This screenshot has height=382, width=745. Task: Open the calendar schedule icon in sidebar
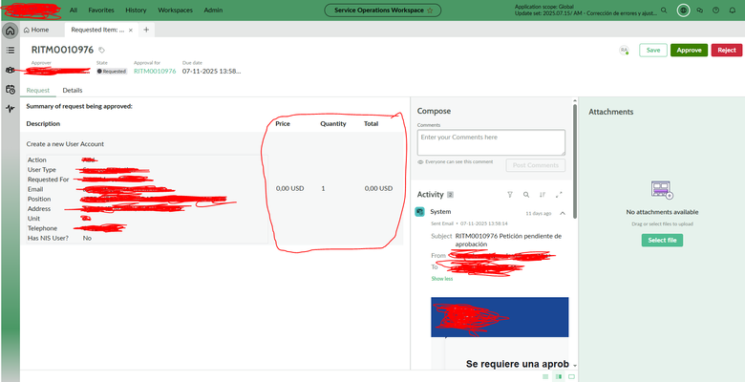[10, 90]
